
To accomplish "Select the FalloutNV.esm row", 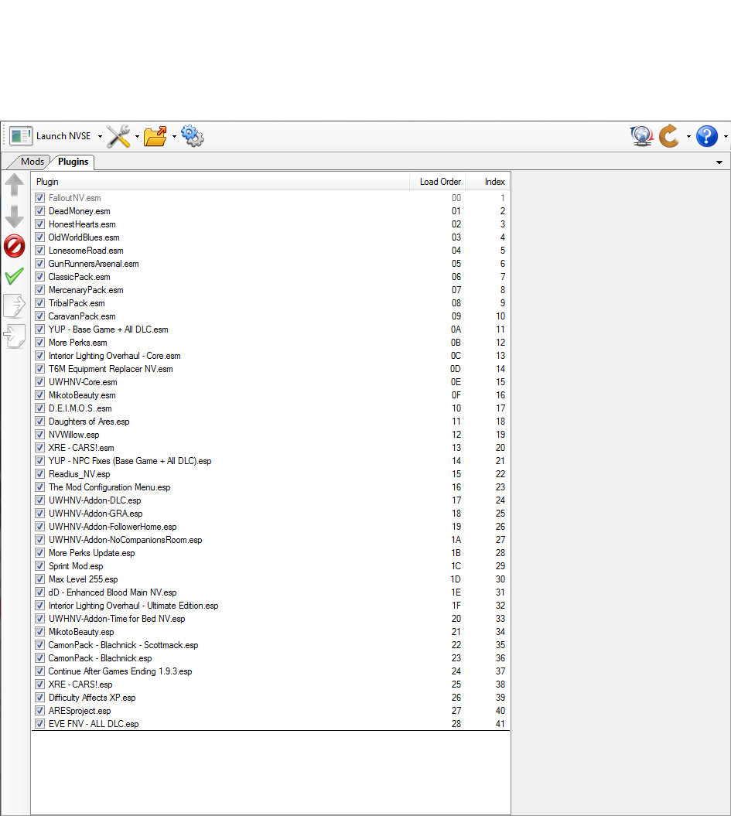I will 271,198.
